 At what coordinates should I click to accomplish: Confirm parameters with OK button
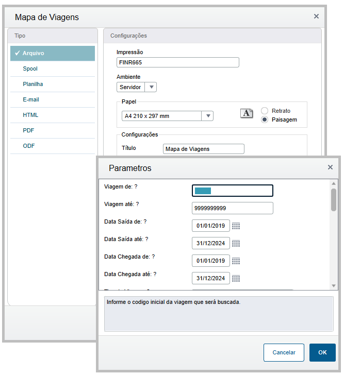[322, 352]
